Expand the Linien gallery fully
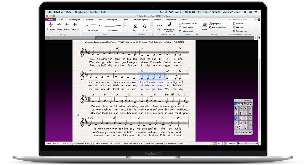The height and width of the screenshot is (165, 306). pyautogui.click(x=125, y=31)
